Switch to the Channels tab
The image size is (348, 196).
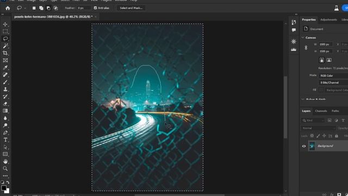tap(321, 111)
